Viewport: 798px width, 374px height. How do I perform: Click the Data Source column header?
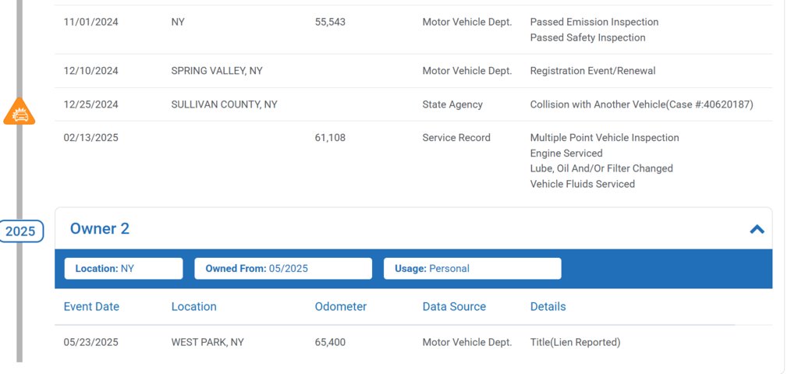coord(454,307)
